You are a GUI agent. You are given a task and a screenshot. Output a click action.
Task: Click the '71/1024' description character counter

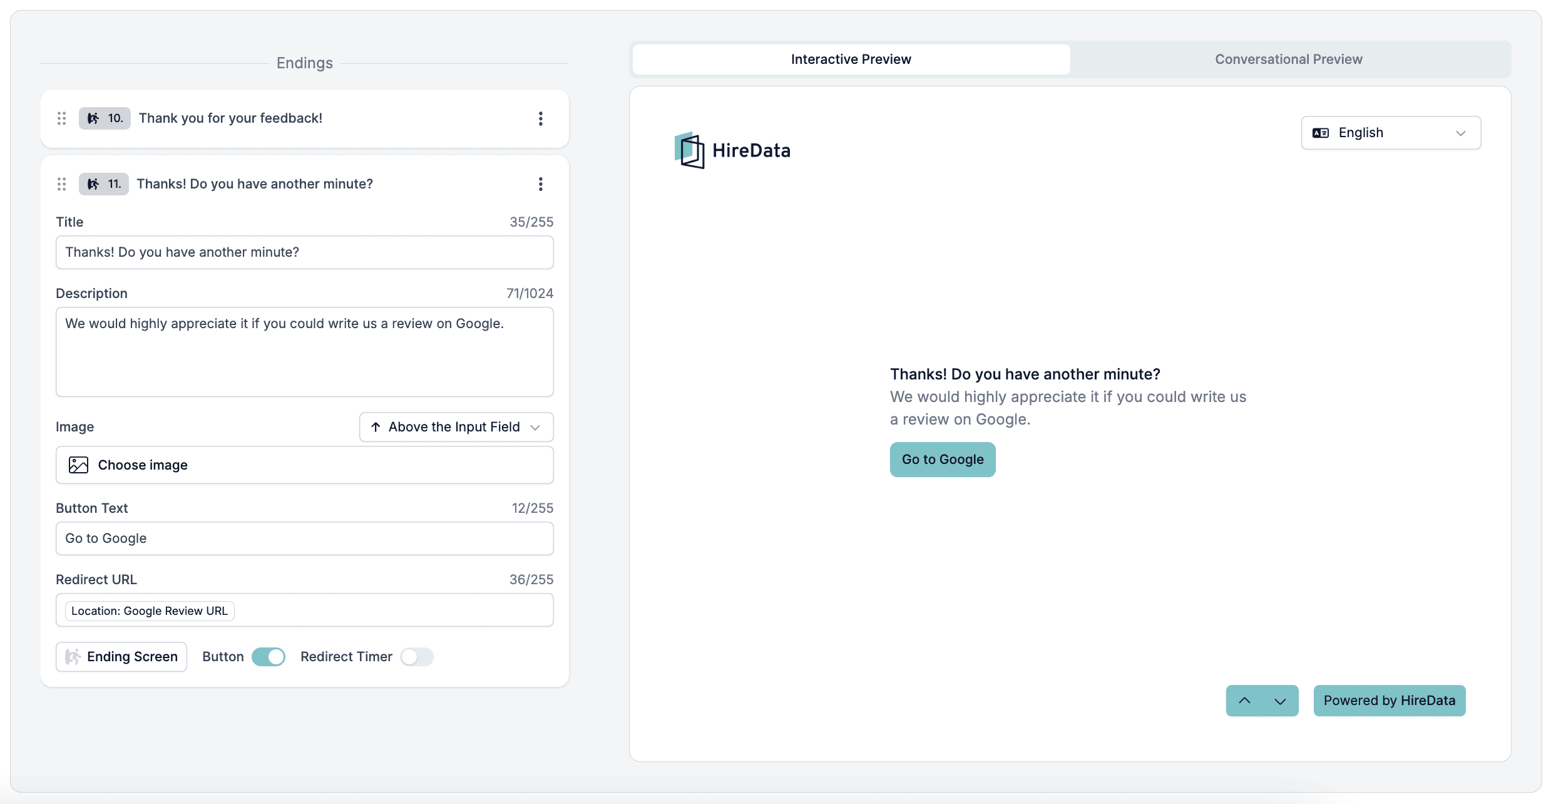[530, 294]
